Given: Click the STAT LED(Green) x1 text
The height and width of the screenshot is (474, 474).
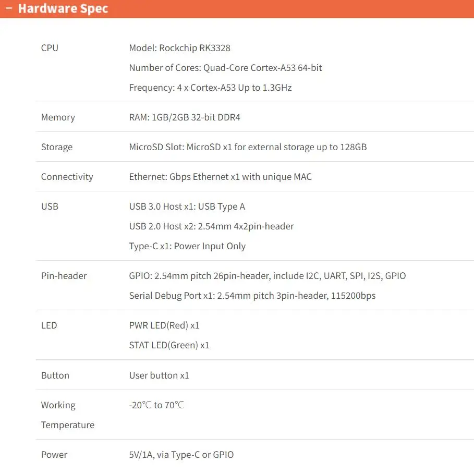Looking at the screenshot, I should 169,345.
